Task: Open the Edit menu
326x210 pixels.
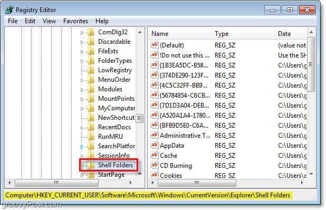Action: [30, 21]
